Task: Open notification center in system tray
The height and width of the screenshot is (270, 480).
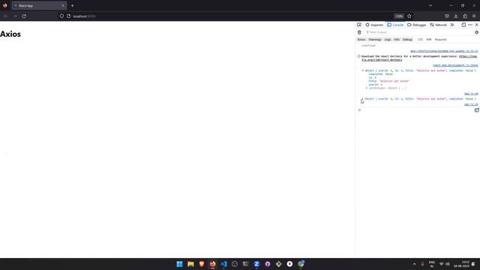Action: [473, 264]
